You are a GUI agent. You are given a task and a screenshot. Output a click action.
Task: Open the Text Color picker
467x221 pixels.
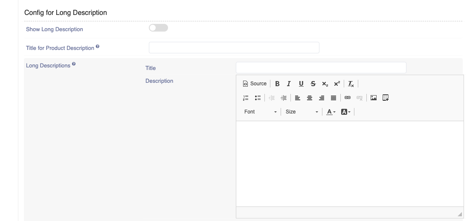pos(331,112)
